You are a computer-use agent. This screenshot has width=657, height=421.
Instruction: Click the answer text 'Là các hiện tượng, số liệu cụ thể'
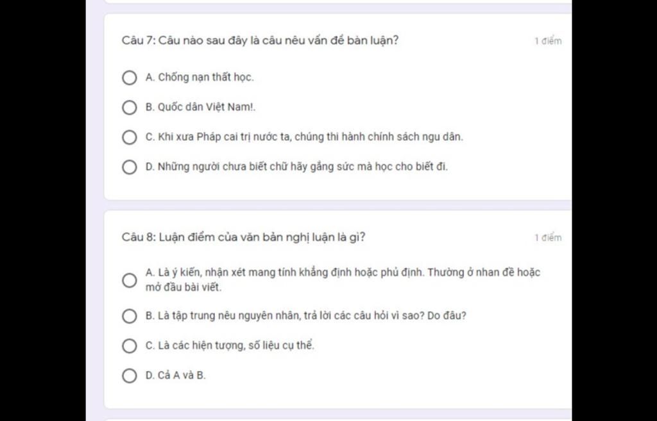pos(236,345)
